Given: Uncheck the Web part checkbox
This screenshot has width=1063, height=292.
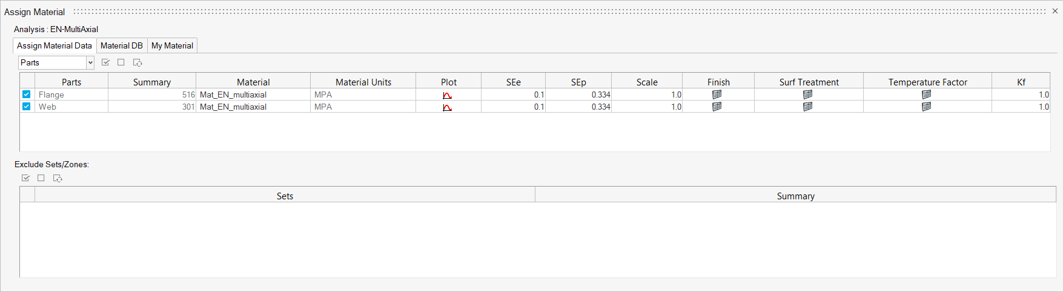Looking at the screenshot, I should (27, 107).
